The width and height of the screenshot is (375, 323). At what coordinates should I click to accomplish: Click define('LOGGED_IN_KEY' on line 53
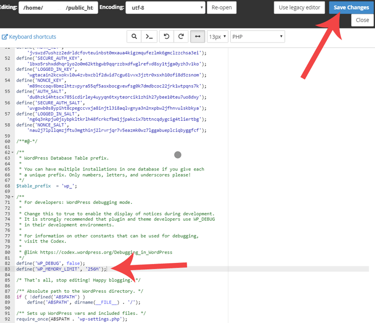pos(46,69)
